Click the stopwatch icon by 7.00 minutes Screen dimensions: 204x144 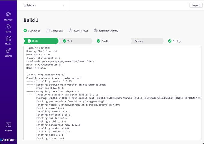tap(70, 30)
